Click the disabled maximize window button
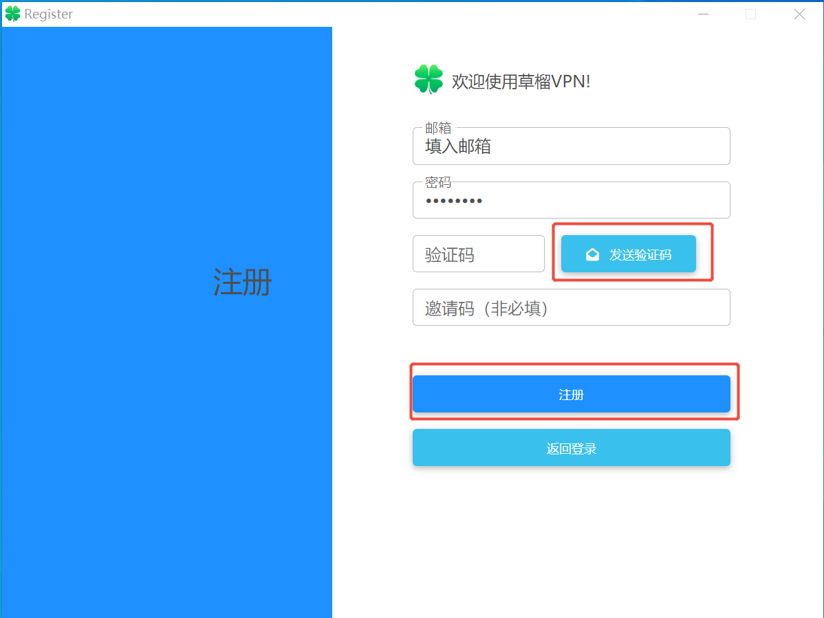 pos(750,14)
